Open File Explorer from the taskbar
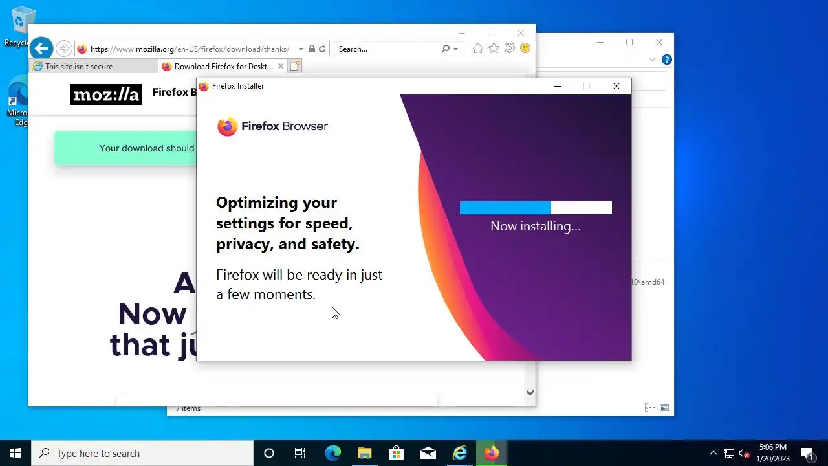 click(x=364, y=453)
